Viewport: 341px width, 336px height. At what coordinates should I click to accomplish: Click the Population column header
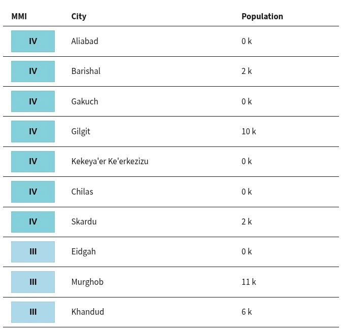click(262, 17)
